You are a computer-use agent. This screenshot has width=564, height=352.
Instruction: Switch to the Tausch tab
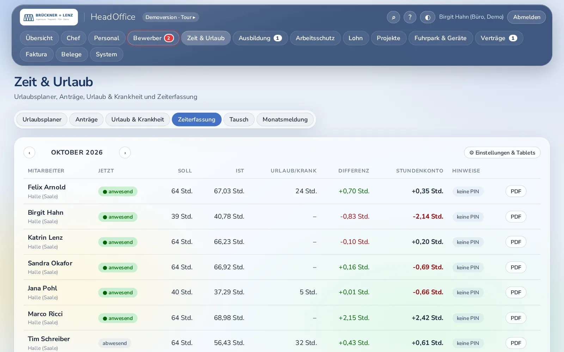pos(239,119)
